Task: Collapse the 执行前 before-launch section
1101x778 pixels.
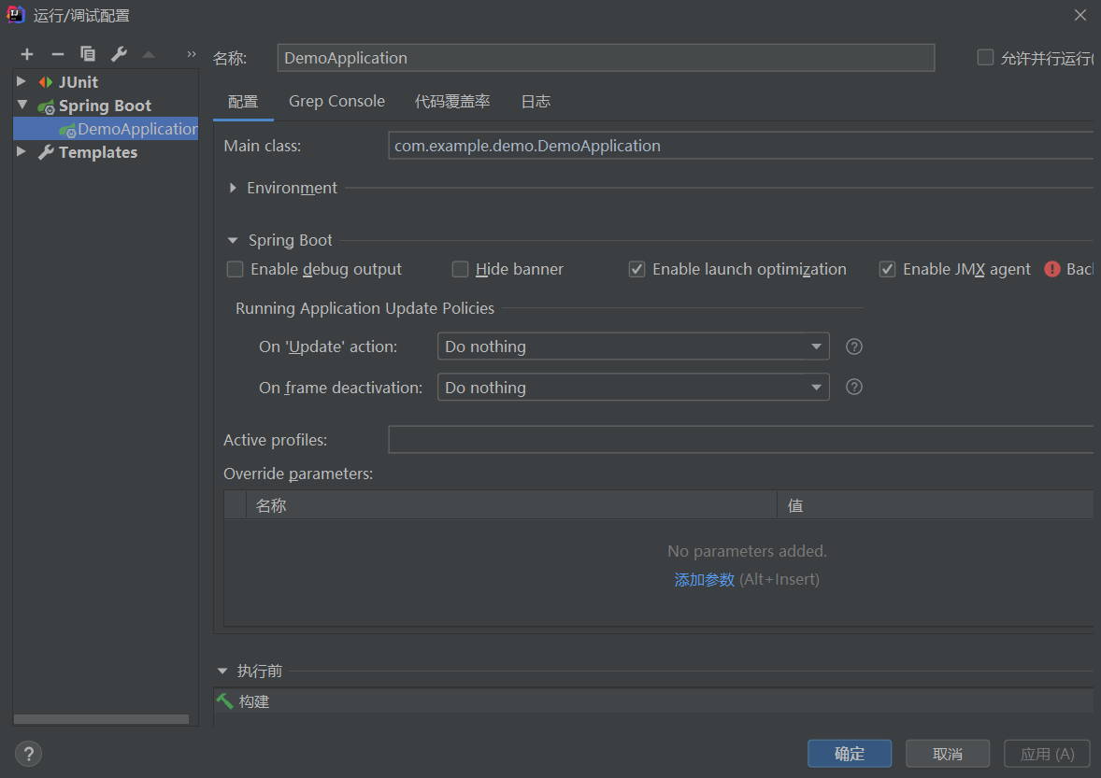Action: [x=222, y=672]
